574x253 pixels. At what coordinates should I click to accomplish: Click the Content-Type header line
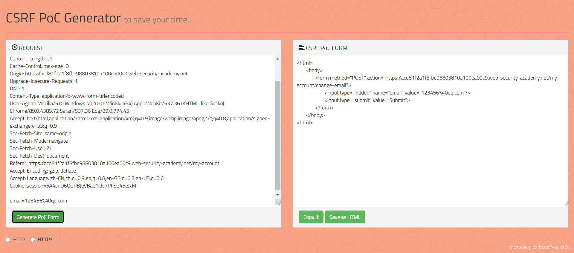[x=67, y=96]
